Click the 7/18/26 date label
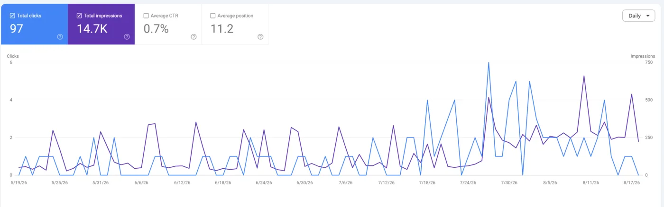The width and height of the screenshot is (664, 207). click(x=427, y=182)
